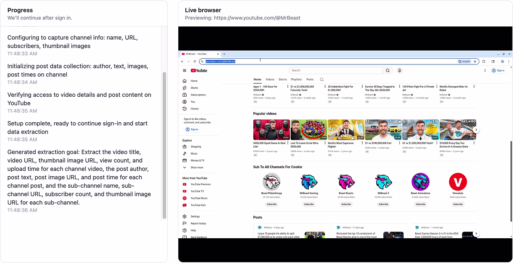Subscribe to the Beast Philanthropy channel
This screenshot has height=263, width=513.
[x=271, y=204]
